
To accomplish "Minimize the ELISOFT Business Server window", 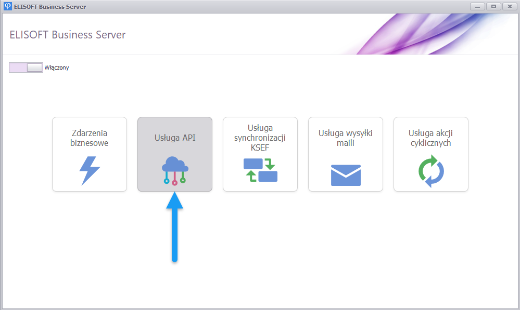I will click(x=478, y=6).
